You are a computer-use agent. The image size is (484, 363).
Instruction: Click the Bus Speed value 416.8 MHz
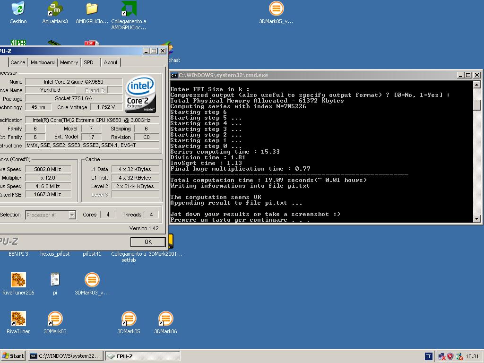click(x=48, y=186)
